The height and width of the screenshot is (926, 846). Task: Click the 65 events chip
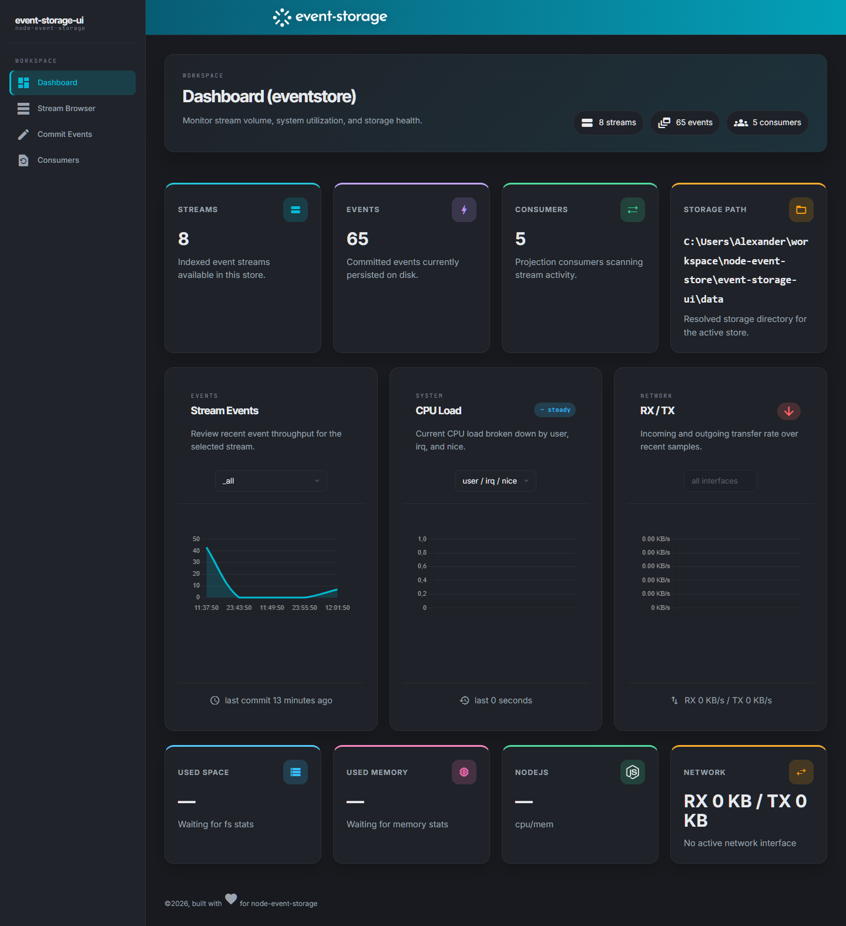[685, 123]
